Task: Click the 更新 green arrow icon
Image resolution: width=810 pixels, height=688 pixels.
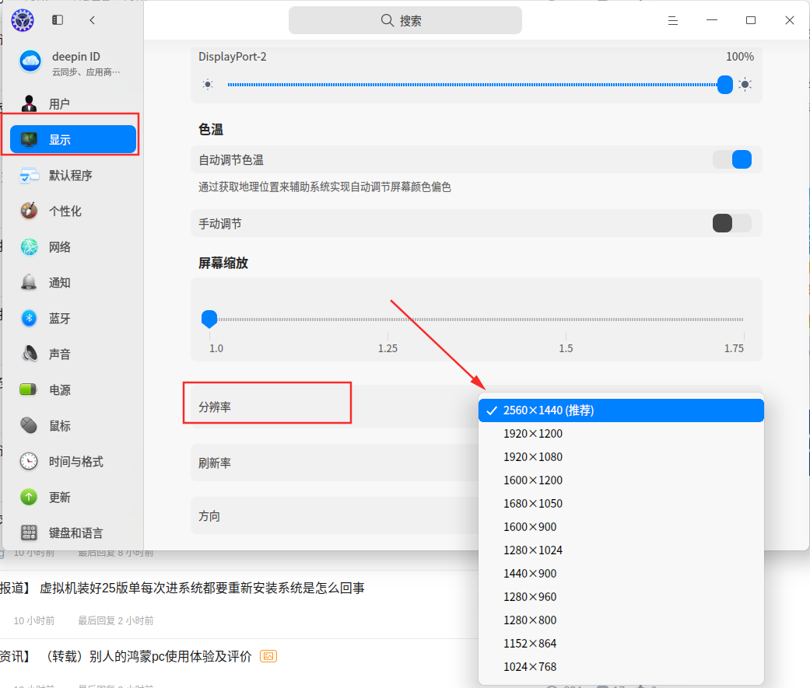Action: click(x=29, y=497)
